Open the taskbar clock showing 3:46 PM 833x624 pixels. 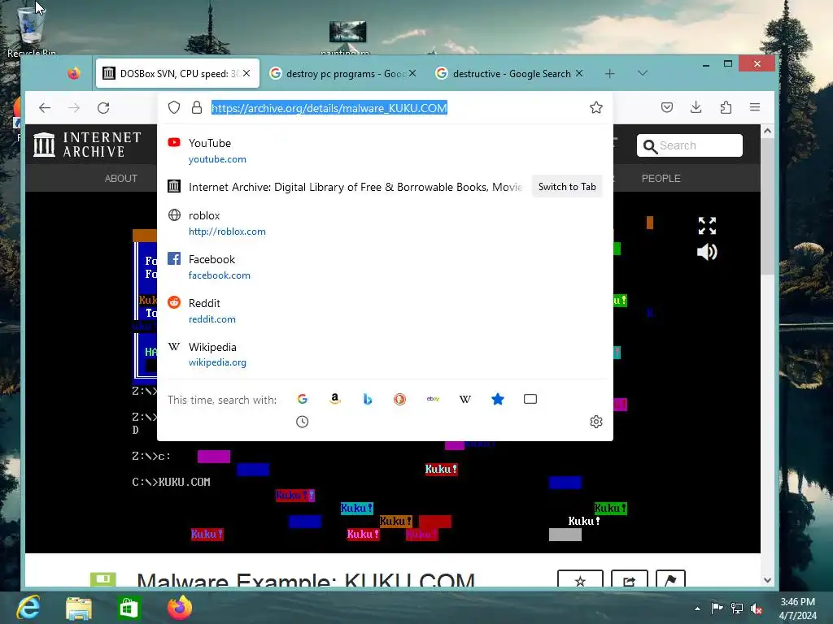(797, 609)
